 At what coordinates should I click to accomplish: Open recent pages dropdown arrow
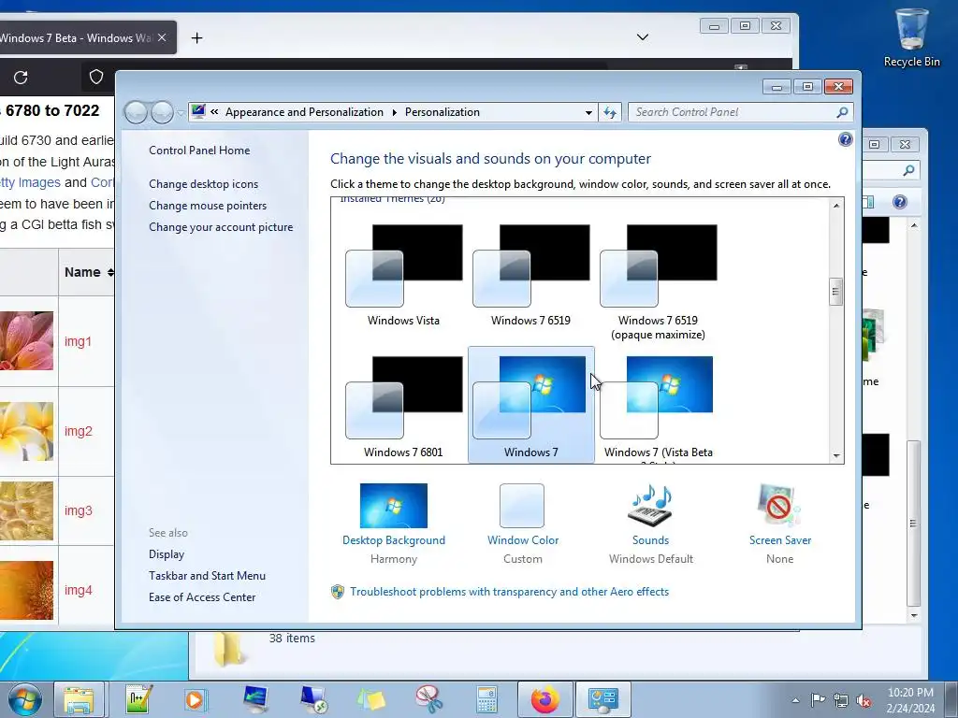click(x=181, y=113)
